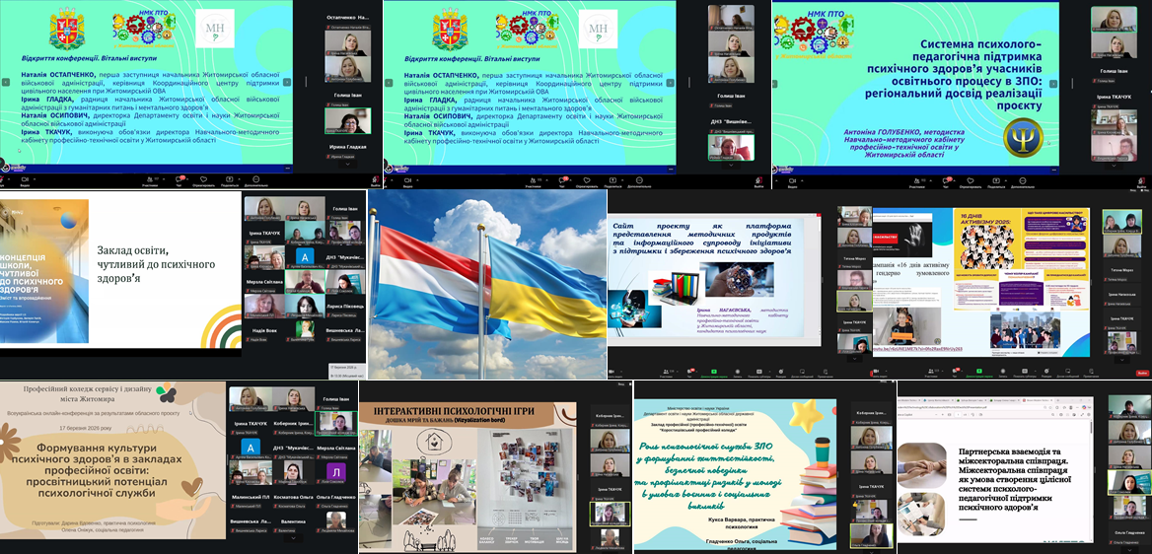The width and height of the screenshot is (1152, 554).
Task: Open Chat in the top-left Zoom window toolbar
Action: (178, 181)
